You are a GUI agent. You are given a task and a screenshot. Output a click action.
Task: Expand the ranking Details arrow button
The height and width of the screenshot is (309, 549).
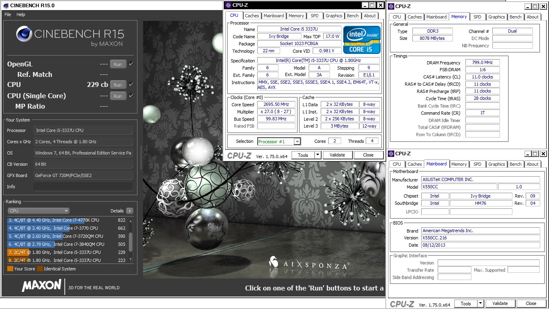(129, 211)
